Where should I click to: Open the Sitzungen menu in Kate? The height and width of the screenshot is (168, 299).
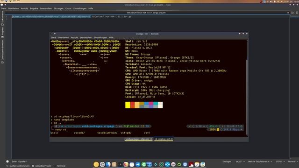coord(58,8)
